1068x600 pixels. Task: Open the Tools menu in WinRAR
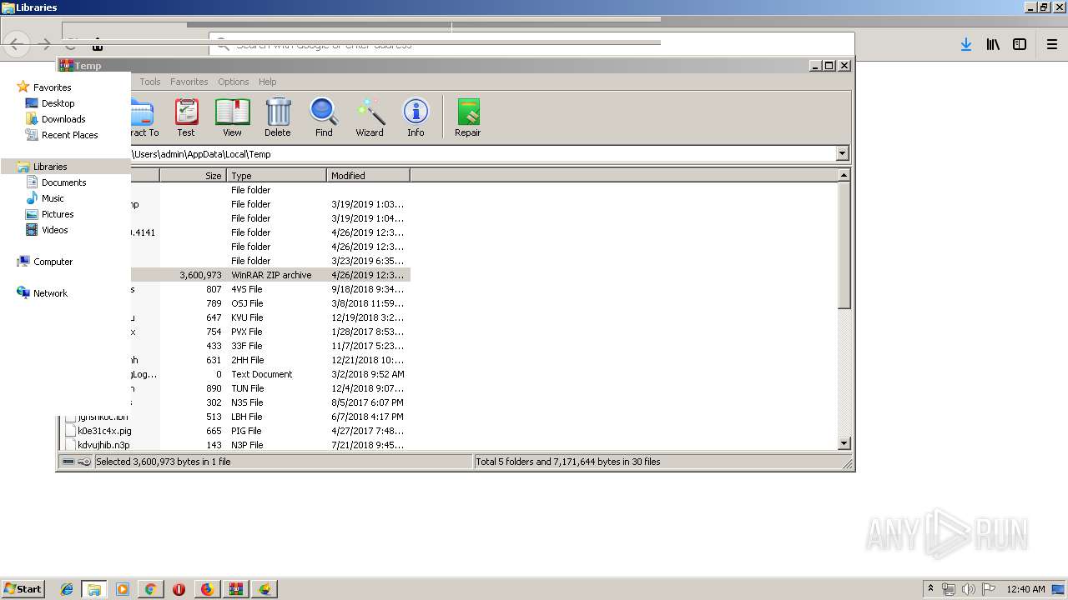coord(150,82)
